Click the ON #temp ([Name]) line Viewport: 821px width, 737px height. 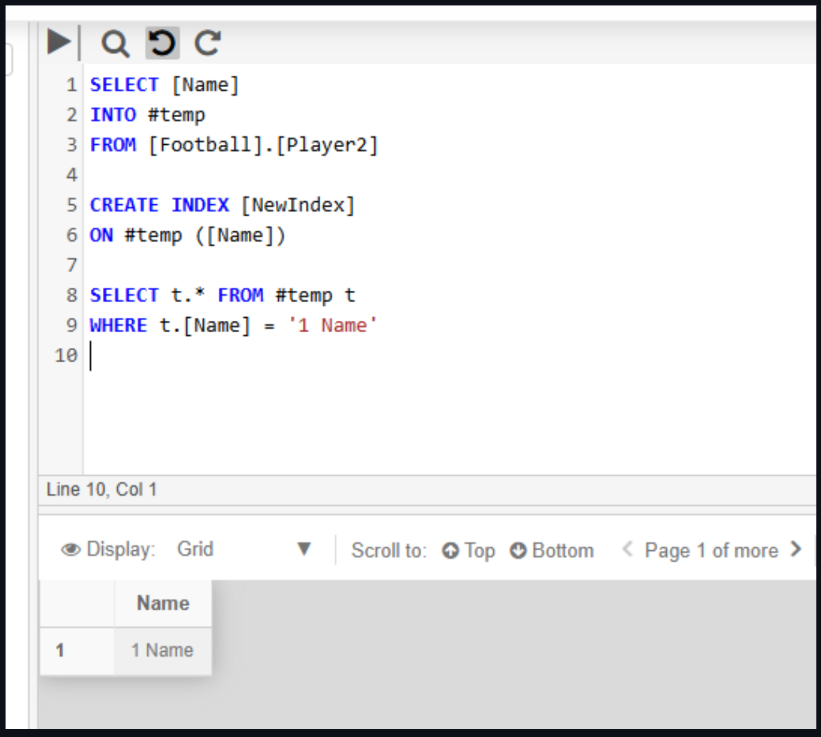coord(187,235)
